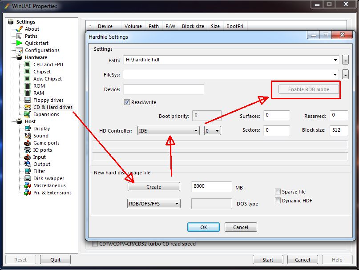Click the Display monitor icon
Image resolution: width=359 pixels, height=270 pixels.
point(28,129)
